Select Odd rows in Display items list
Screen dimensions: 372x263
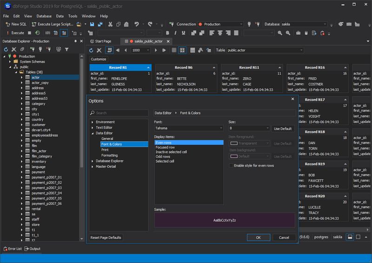(163, 156)
